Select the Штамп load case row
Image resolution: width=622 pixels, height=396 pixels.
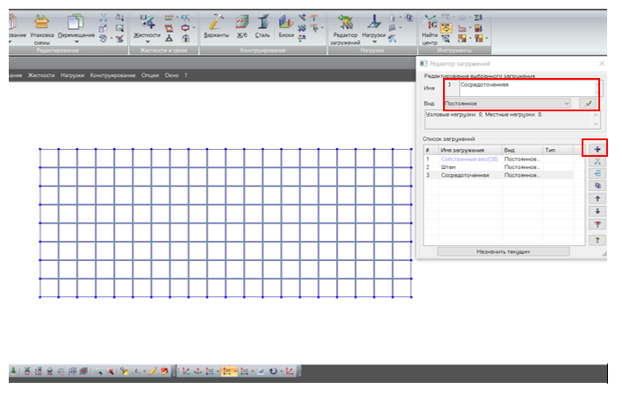point(498,167)
